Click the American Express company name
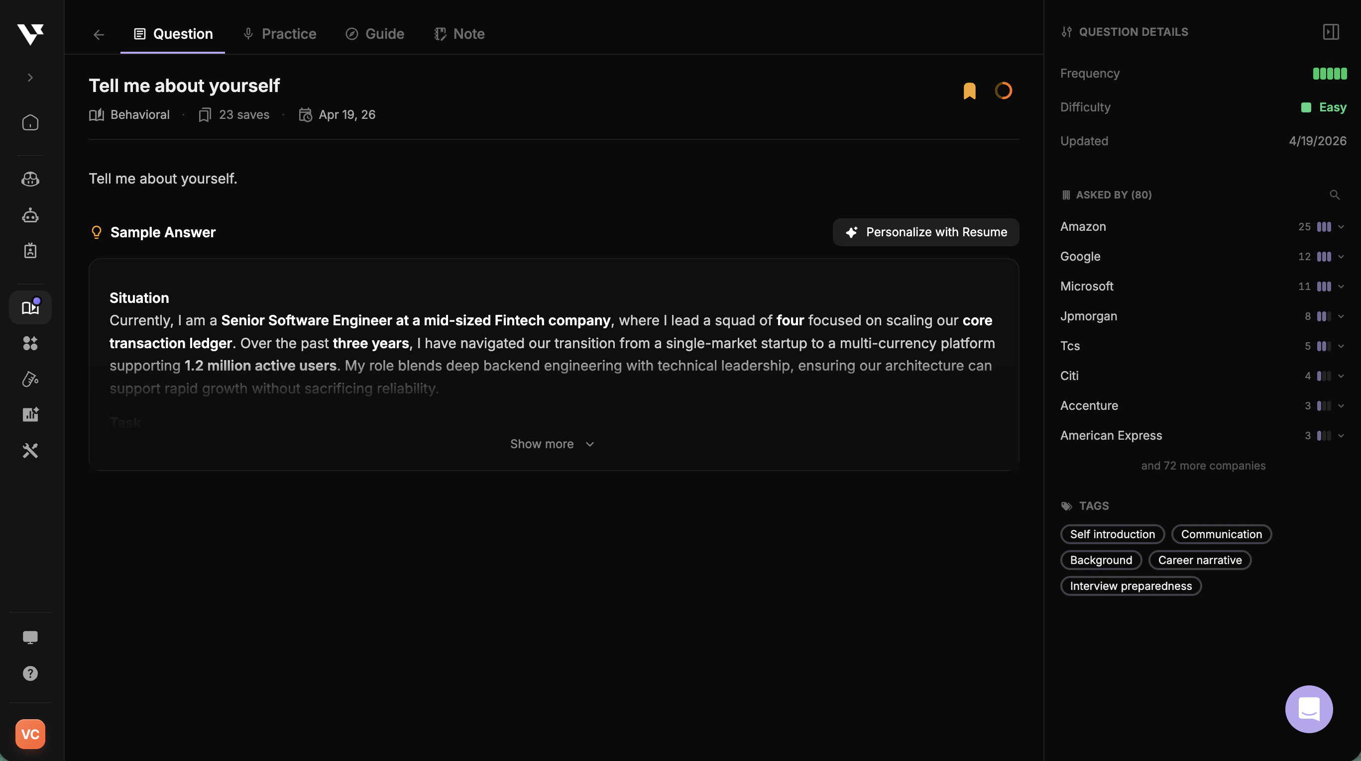 [1111, 435]
